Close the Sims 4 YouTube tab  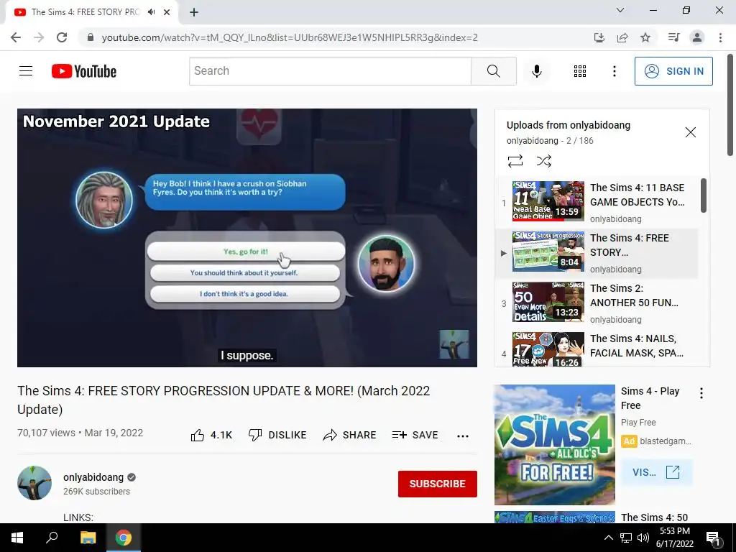click(x=167, y=12)
